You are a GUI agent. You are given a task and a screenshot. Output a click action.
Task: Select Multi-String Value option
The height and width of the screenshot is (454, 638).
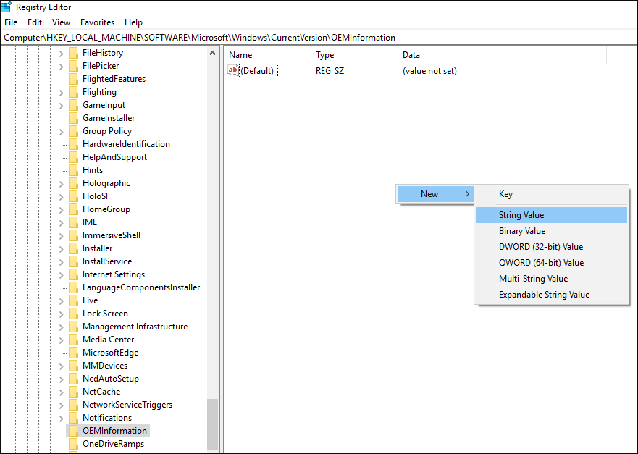(x=551, y=278)
